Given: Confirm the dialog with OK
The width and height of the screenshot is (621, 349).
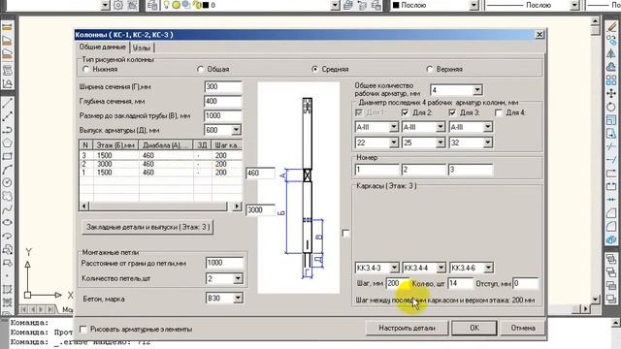Looking at the screenshot, I should [x=474, y=328].
